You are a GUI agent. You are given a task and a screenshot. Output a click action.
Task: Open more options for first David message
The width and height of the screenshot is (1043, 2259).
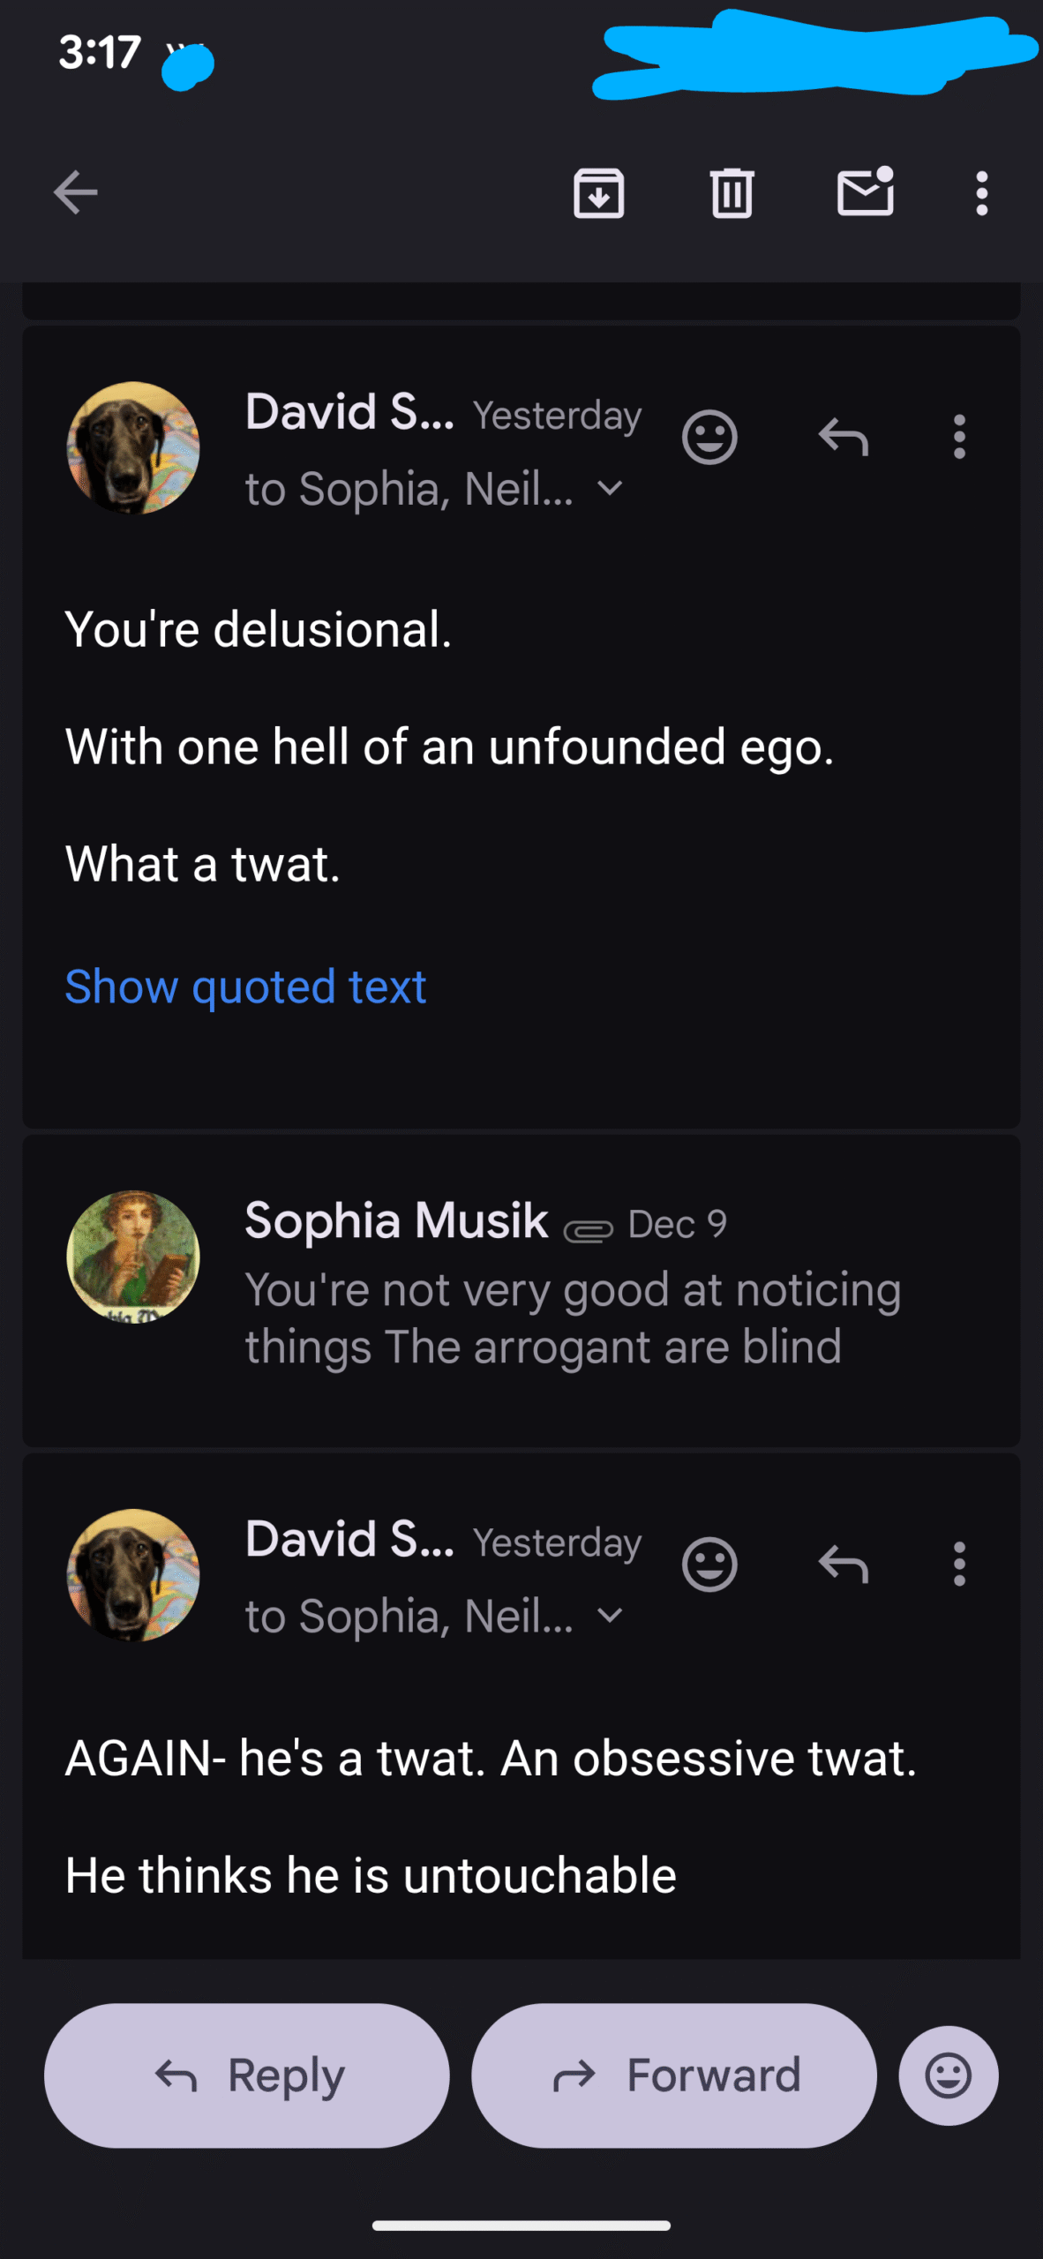(x=959, y=437)
